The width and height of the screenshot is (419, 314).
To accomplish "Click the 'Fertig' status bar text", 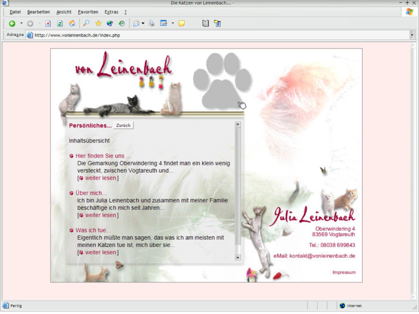I will (16, 306).
